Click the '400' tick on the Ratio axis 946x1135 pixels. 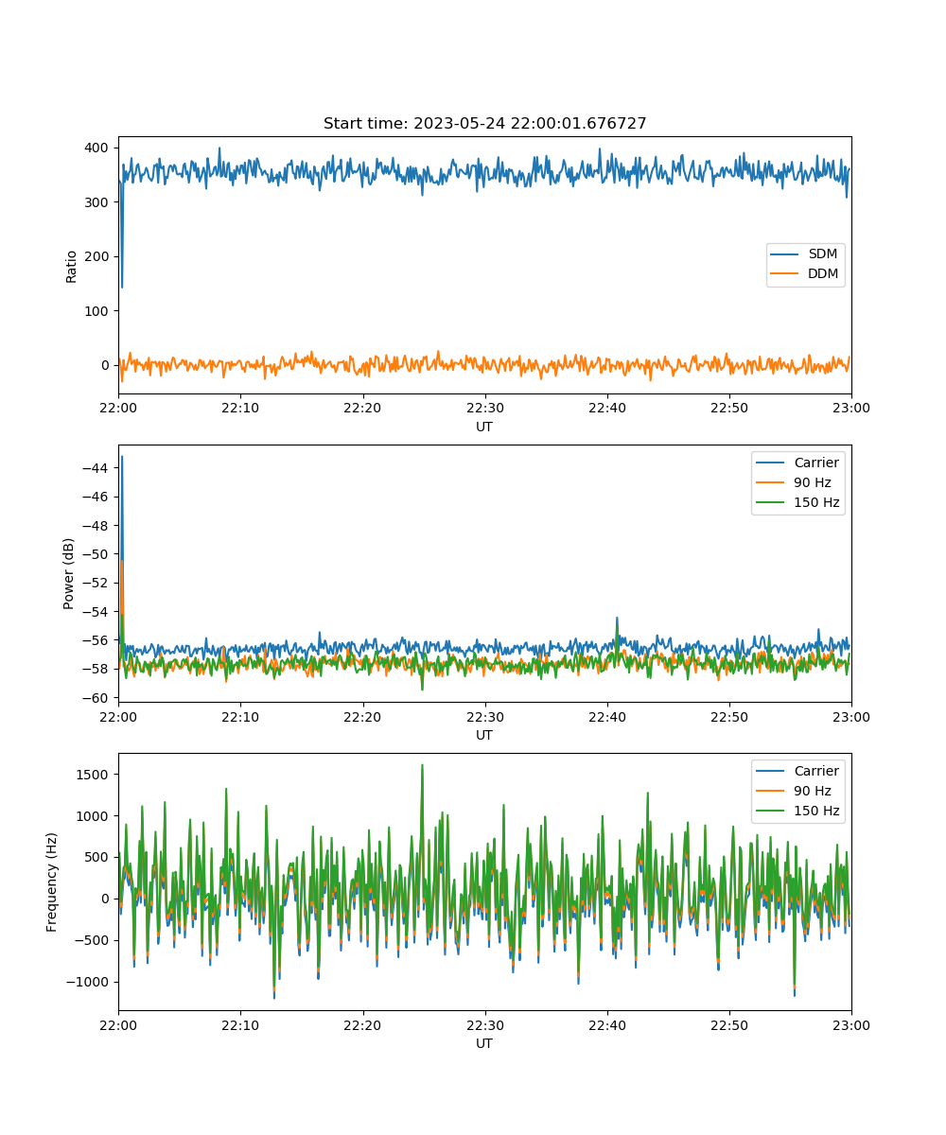[x=98, y=148]
